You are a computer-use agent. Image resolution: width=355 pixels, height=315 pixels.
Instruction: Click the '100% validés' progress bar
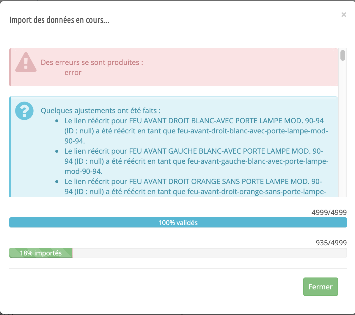point(178,222)
